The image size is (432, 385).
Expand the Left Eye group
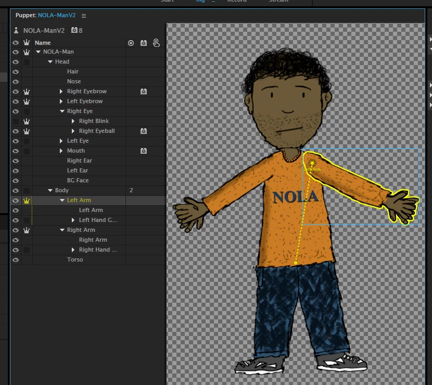[x=61, y=141]
